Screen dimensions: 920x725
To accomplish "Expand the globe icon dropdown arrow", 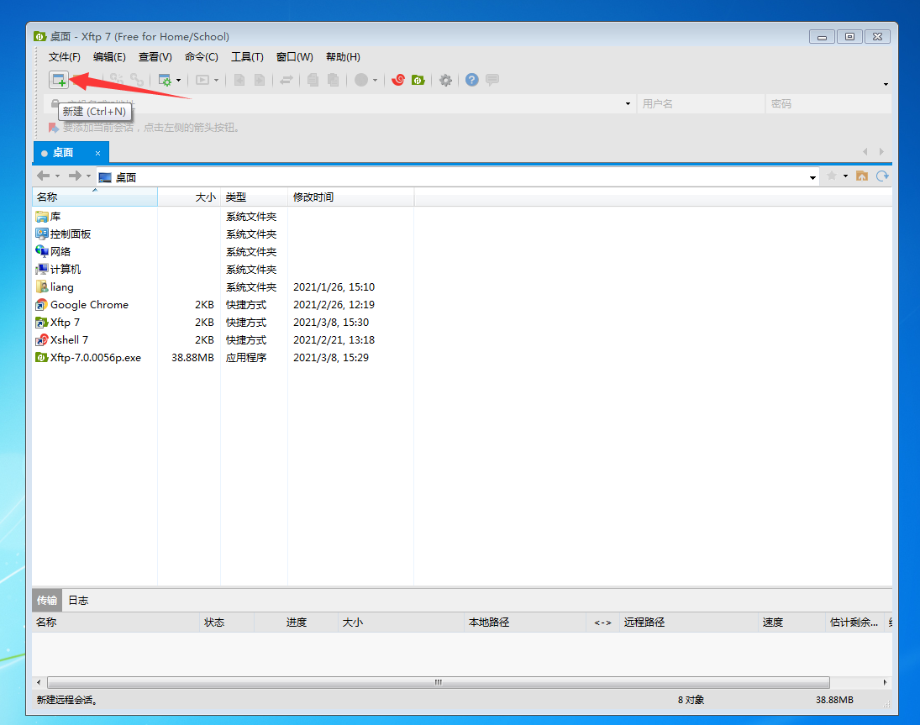I will (x=376, y=81).
